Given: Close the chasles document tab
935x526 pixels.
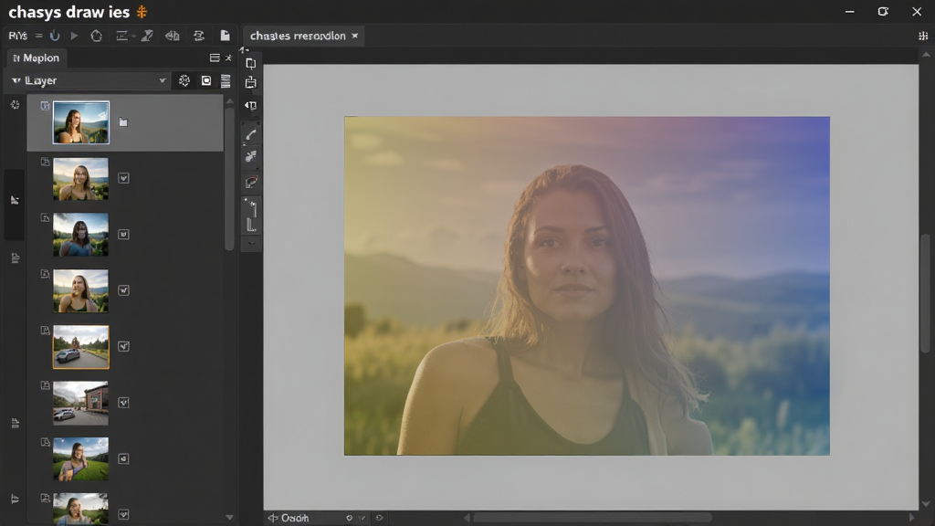Looking at the screenshot, I should tap(355, 36).
